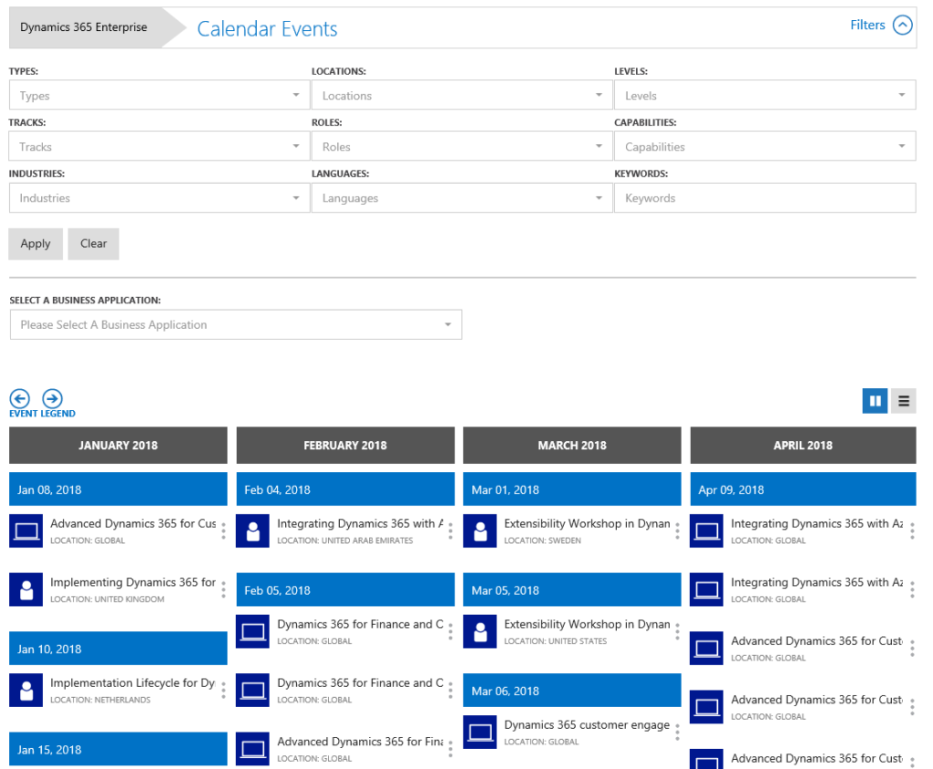Image resolution: width=933 pixels, height=769 pixels.
Task: Click the Dynamics 365 Enterprise breadcrumb
Action: [x=84, y=27]
